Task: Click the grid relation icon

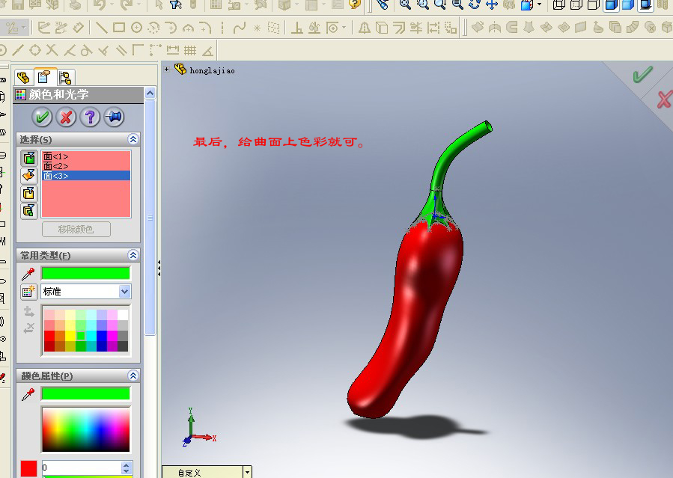Action: [x=190, y=50]
